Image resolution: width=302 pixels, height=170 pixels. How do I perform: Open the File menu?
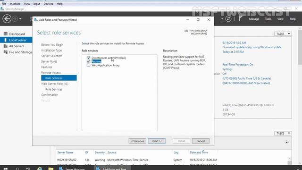click(x=4, y=4)
